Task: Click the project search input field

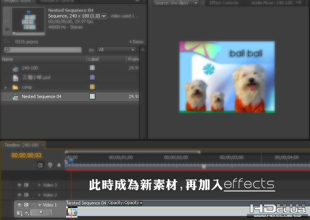Action: pyautogui.click(x=43, y=50)
